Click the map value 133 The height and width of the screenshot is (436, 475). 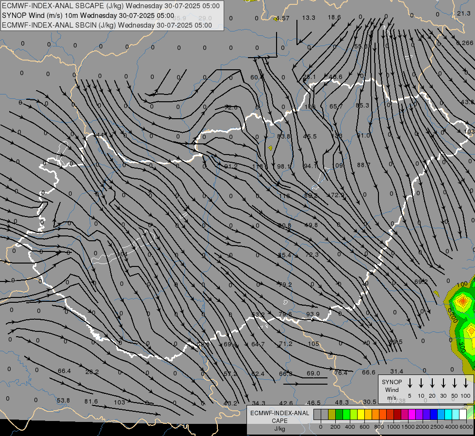tap(337, 136)
